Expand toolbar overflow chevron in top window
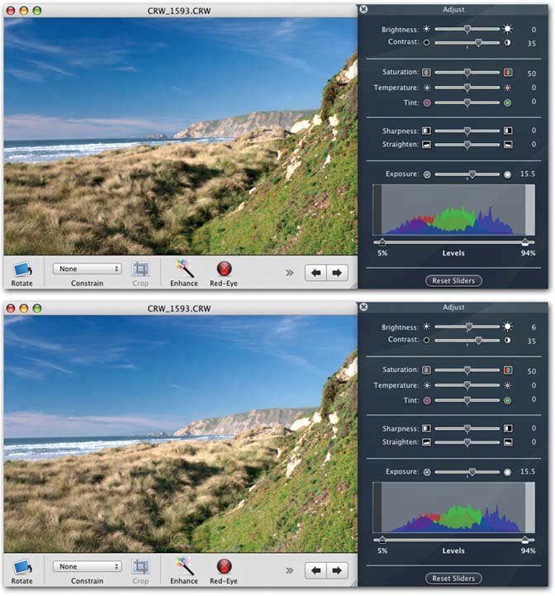The height and width of the screenshot is (596, 555). pos(289,273)
